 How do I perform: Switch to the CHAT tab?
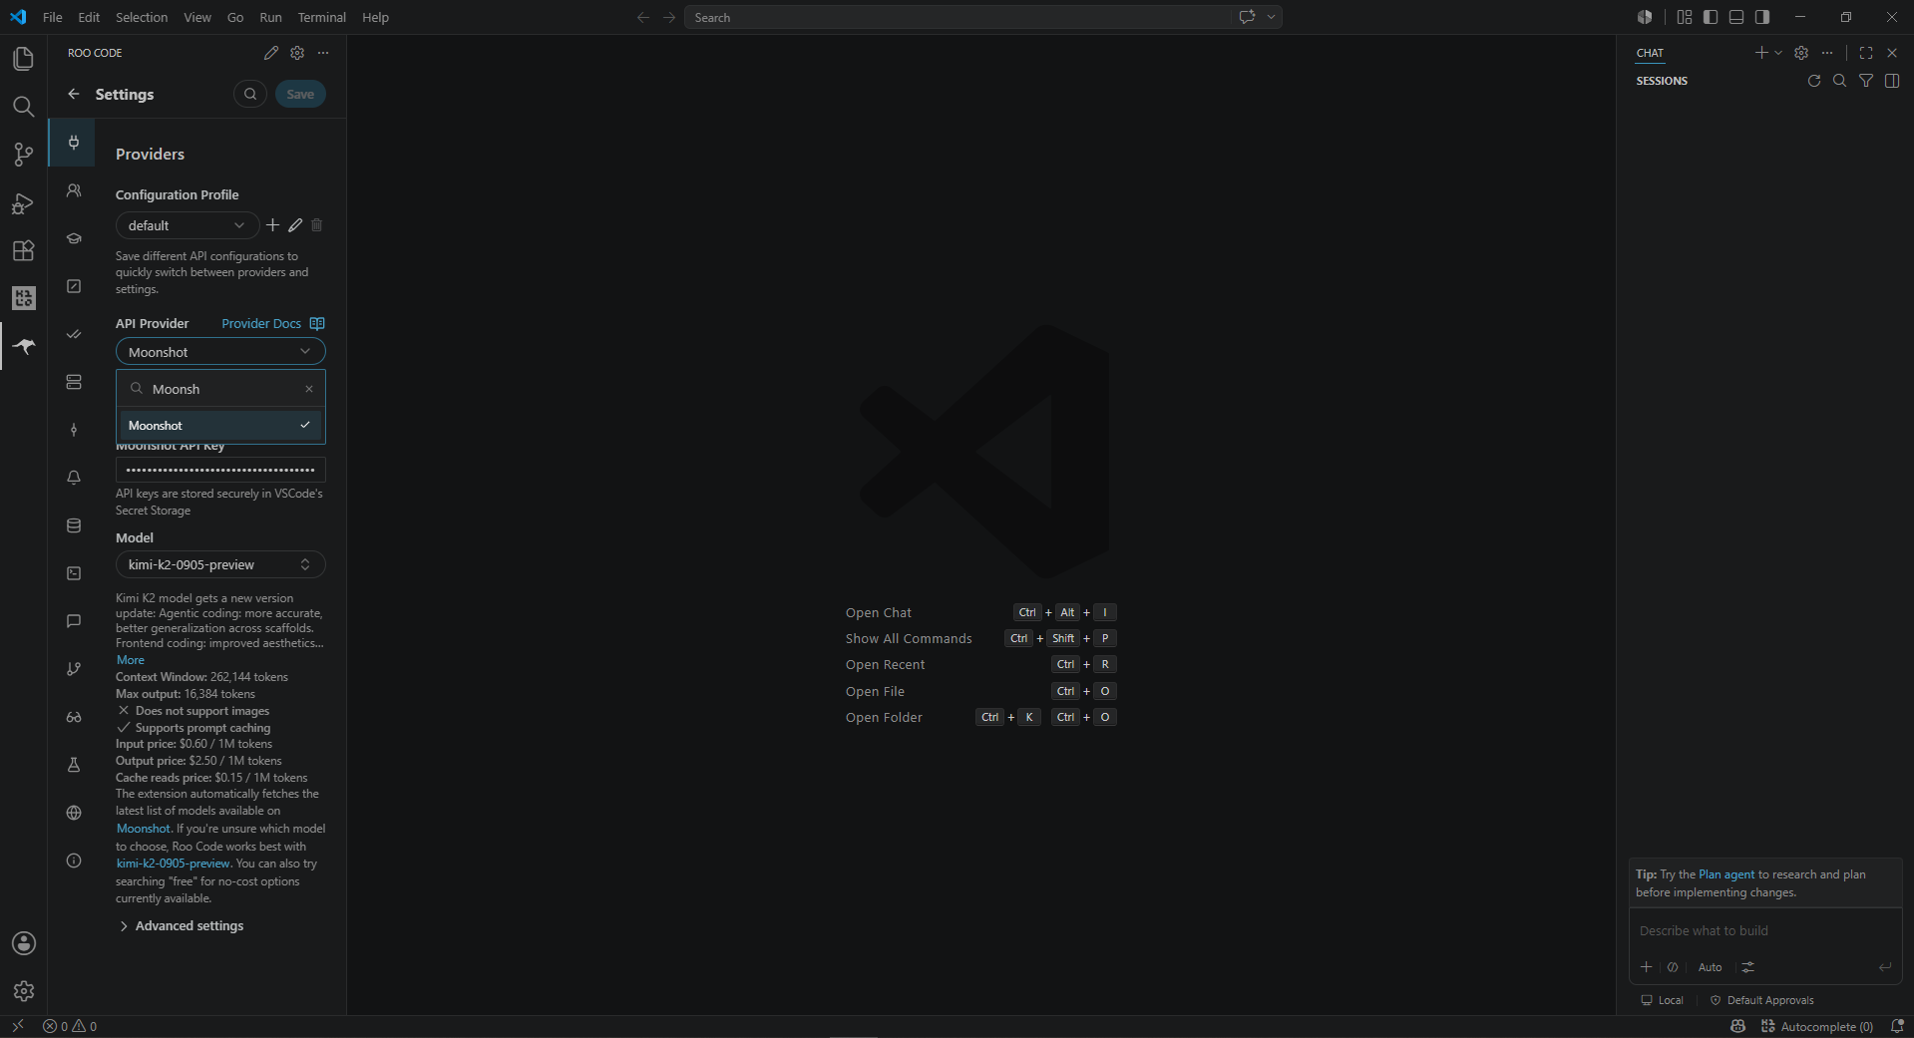pos(1650,53)
